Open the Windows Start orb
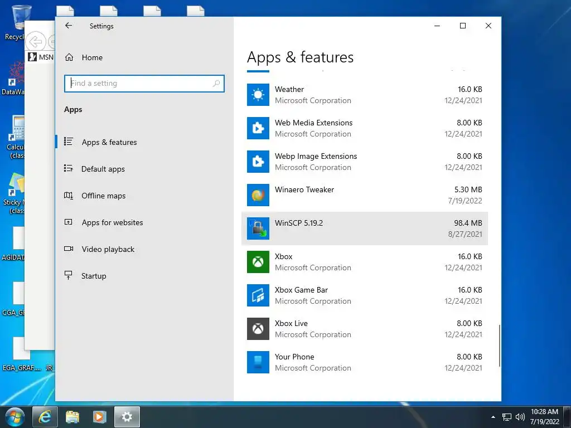Viewport: 571px width, 428px height. (x=14, y=417)
